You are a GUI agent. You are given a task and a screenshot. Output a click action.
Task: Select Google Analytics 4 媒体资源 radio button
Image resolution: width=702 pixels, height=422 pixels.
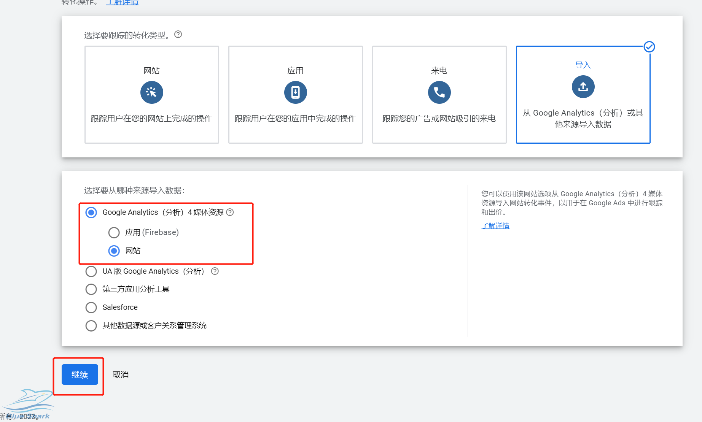(91, 212)
